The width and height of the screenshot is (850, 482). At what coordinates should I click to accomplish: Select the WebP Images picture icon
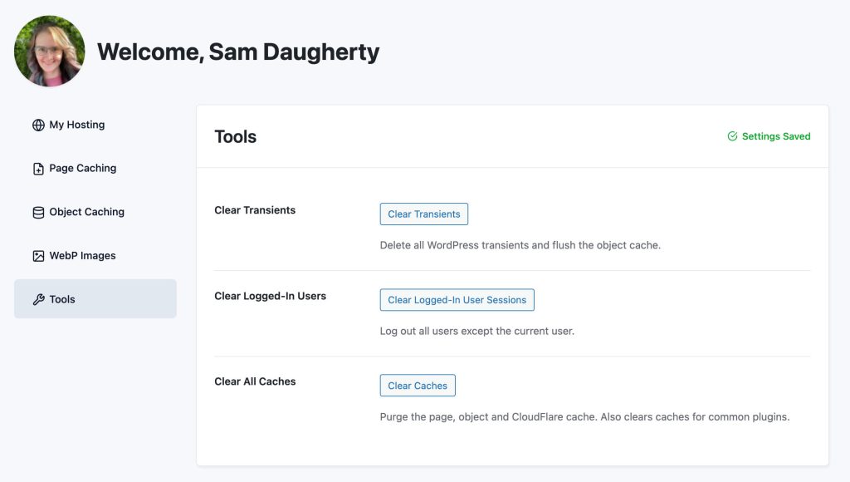(38, 255)
